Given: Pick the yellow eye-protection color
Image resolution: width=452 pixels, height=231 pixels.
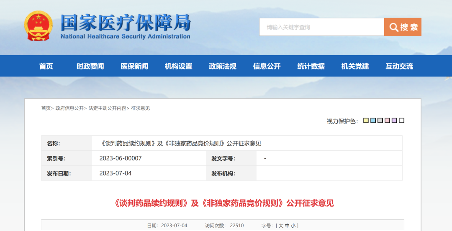Looking at the screenshot, I should 366,121.
